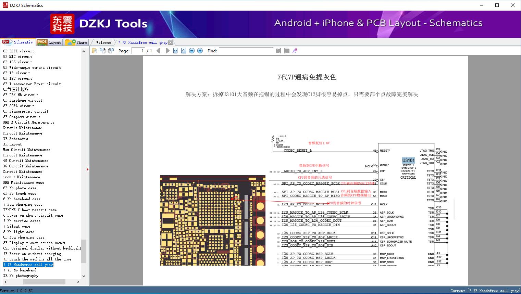The height and width of the screenshot is (294, 521).
Task: Open 'IPHONE X Boot restart case'
Action: click(30, 210)
